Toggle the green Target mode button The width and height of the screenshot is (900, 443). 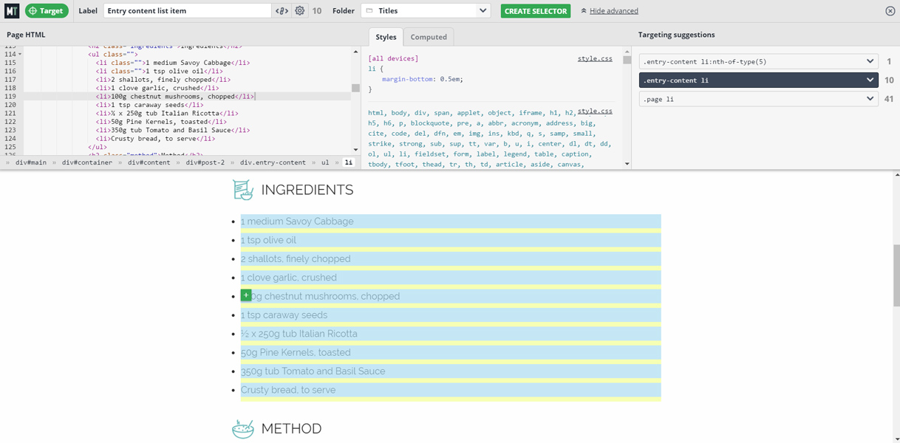point(47,11)
